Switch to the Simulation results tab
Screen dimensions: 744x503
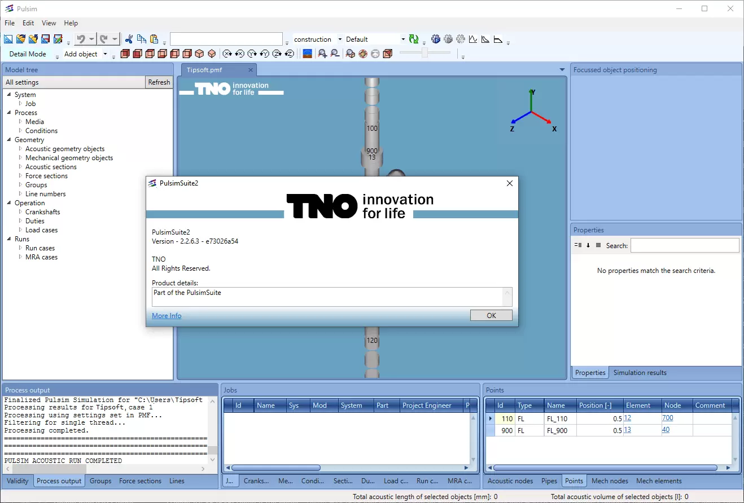640,373
